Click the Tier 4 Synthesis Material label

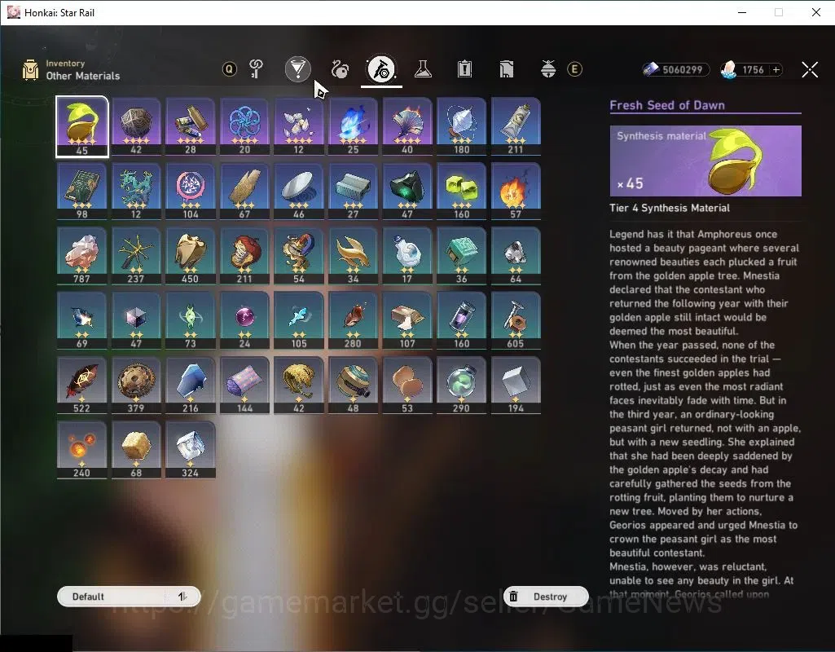[670, 208]
